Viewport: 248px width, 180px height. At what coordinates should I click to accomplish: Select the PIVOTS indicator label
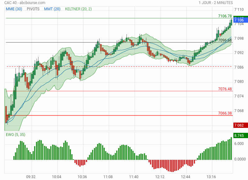33,9
